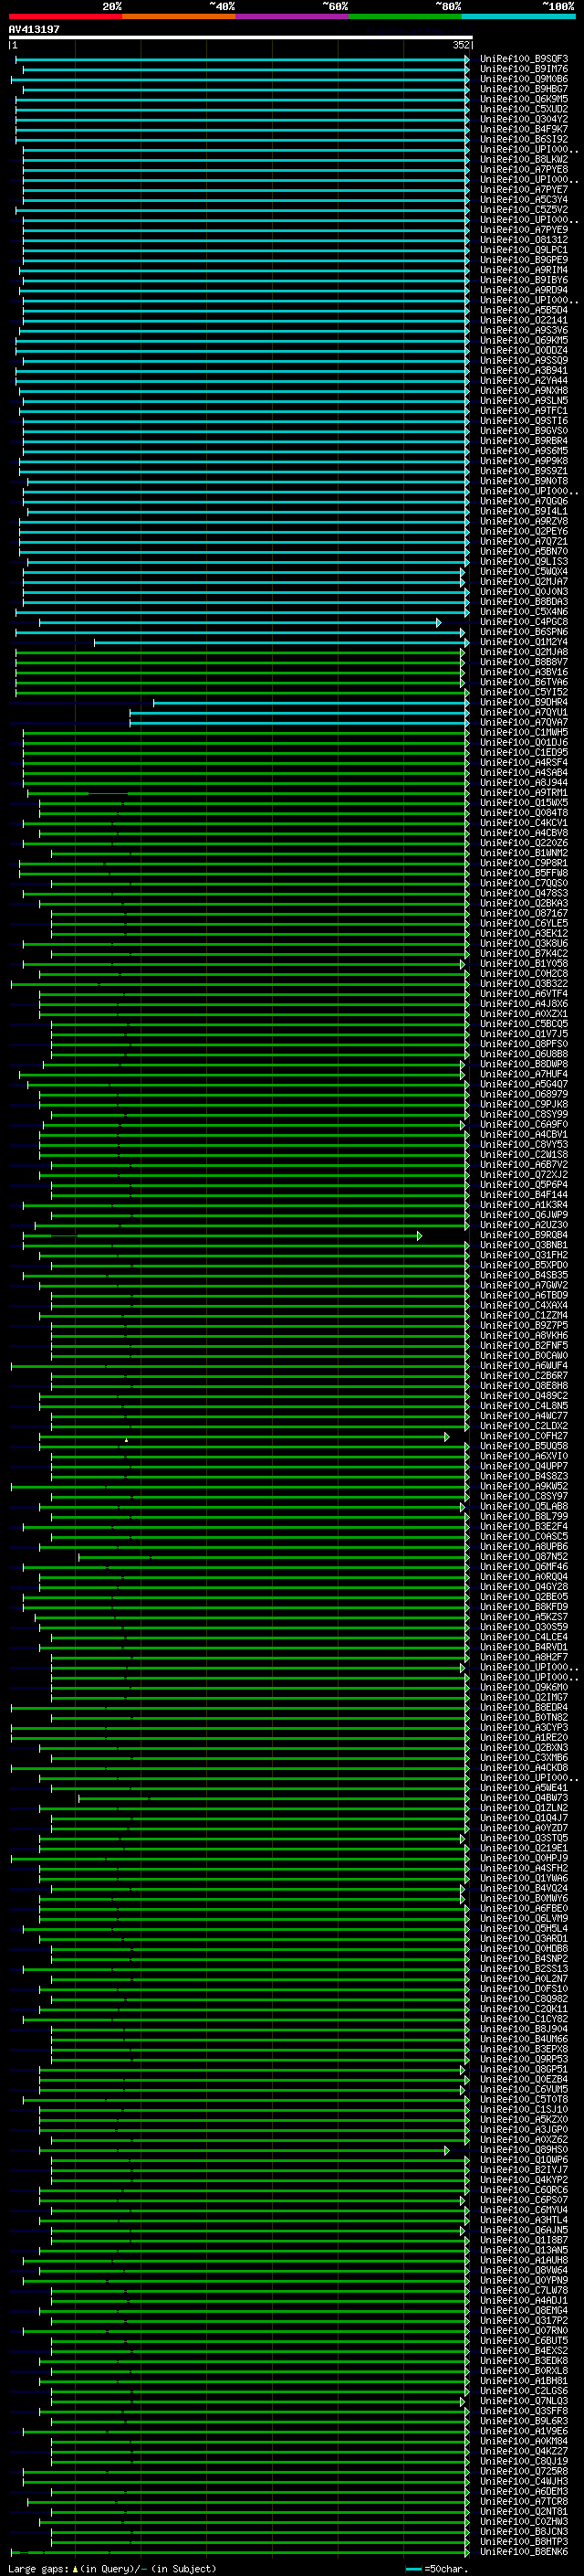Image resolution: width=584 pixels, height=2576 pixels.
Task: Select label UniRef100_A7QYU1
Action: [x=524, y=712]
